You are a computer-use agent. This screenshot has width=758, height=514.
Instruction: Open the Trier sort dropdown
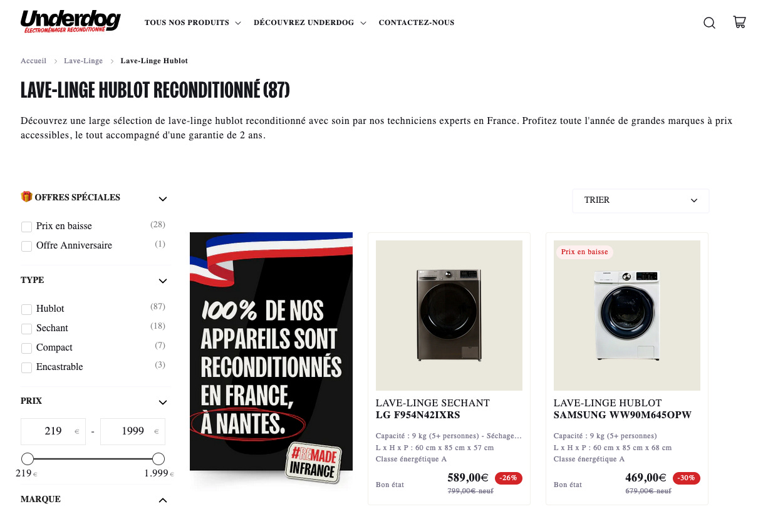tap(641, 200)
